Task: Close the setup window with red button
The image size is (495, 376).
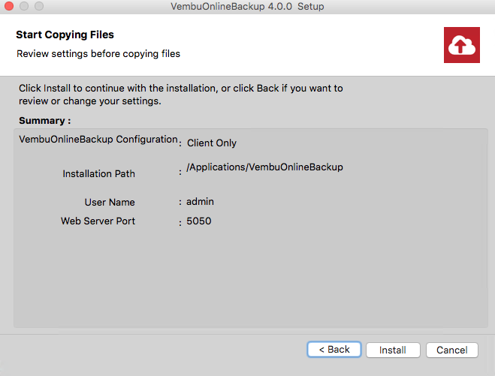Action: (9, 6)
